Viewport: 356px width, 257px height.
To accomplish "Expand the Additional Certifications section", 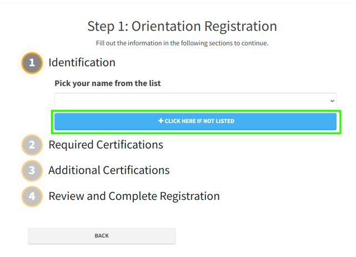I will click(109, 170).
